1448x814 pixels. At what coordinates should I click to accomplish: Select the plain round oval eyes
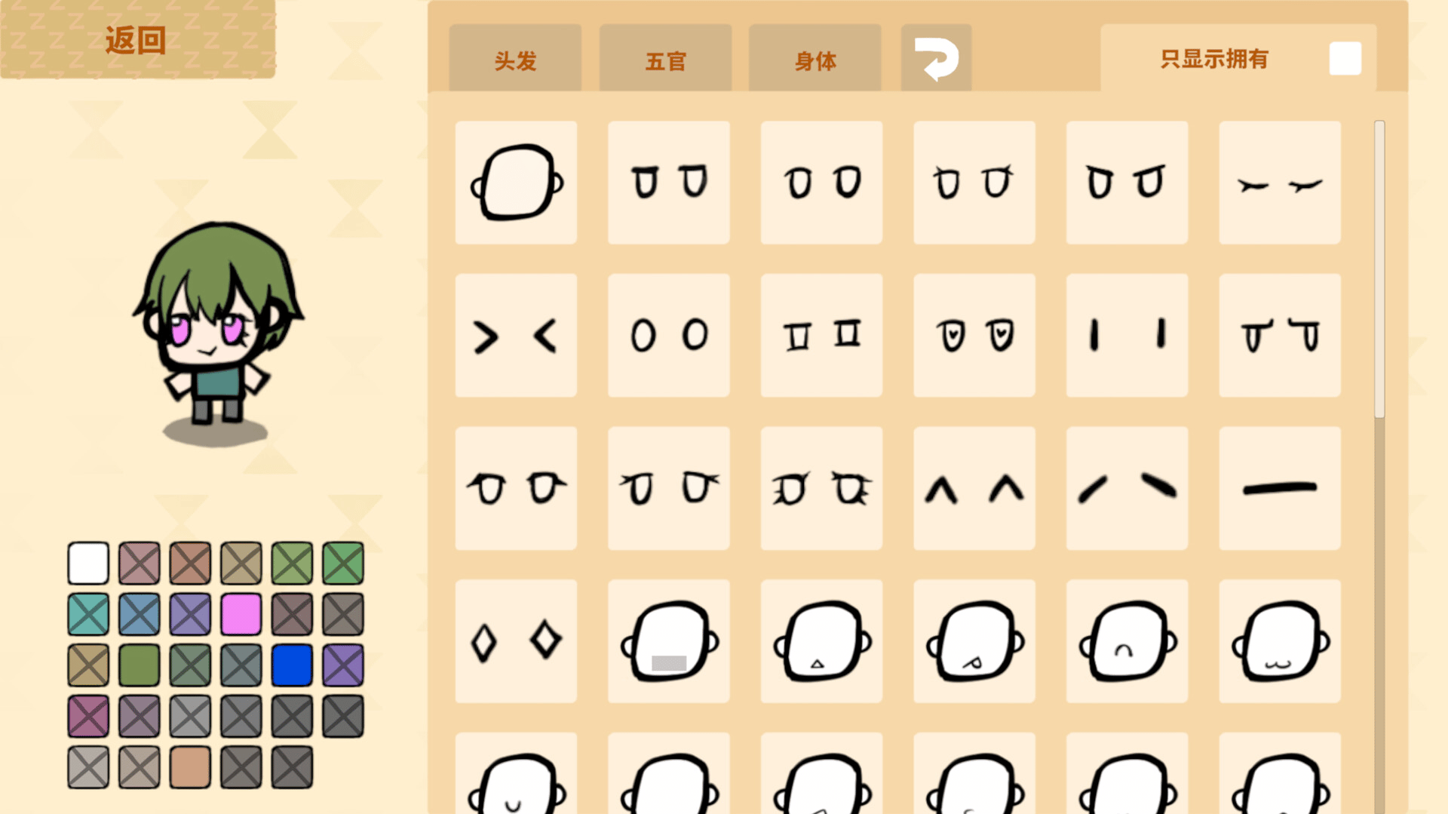tap(669, 336)
